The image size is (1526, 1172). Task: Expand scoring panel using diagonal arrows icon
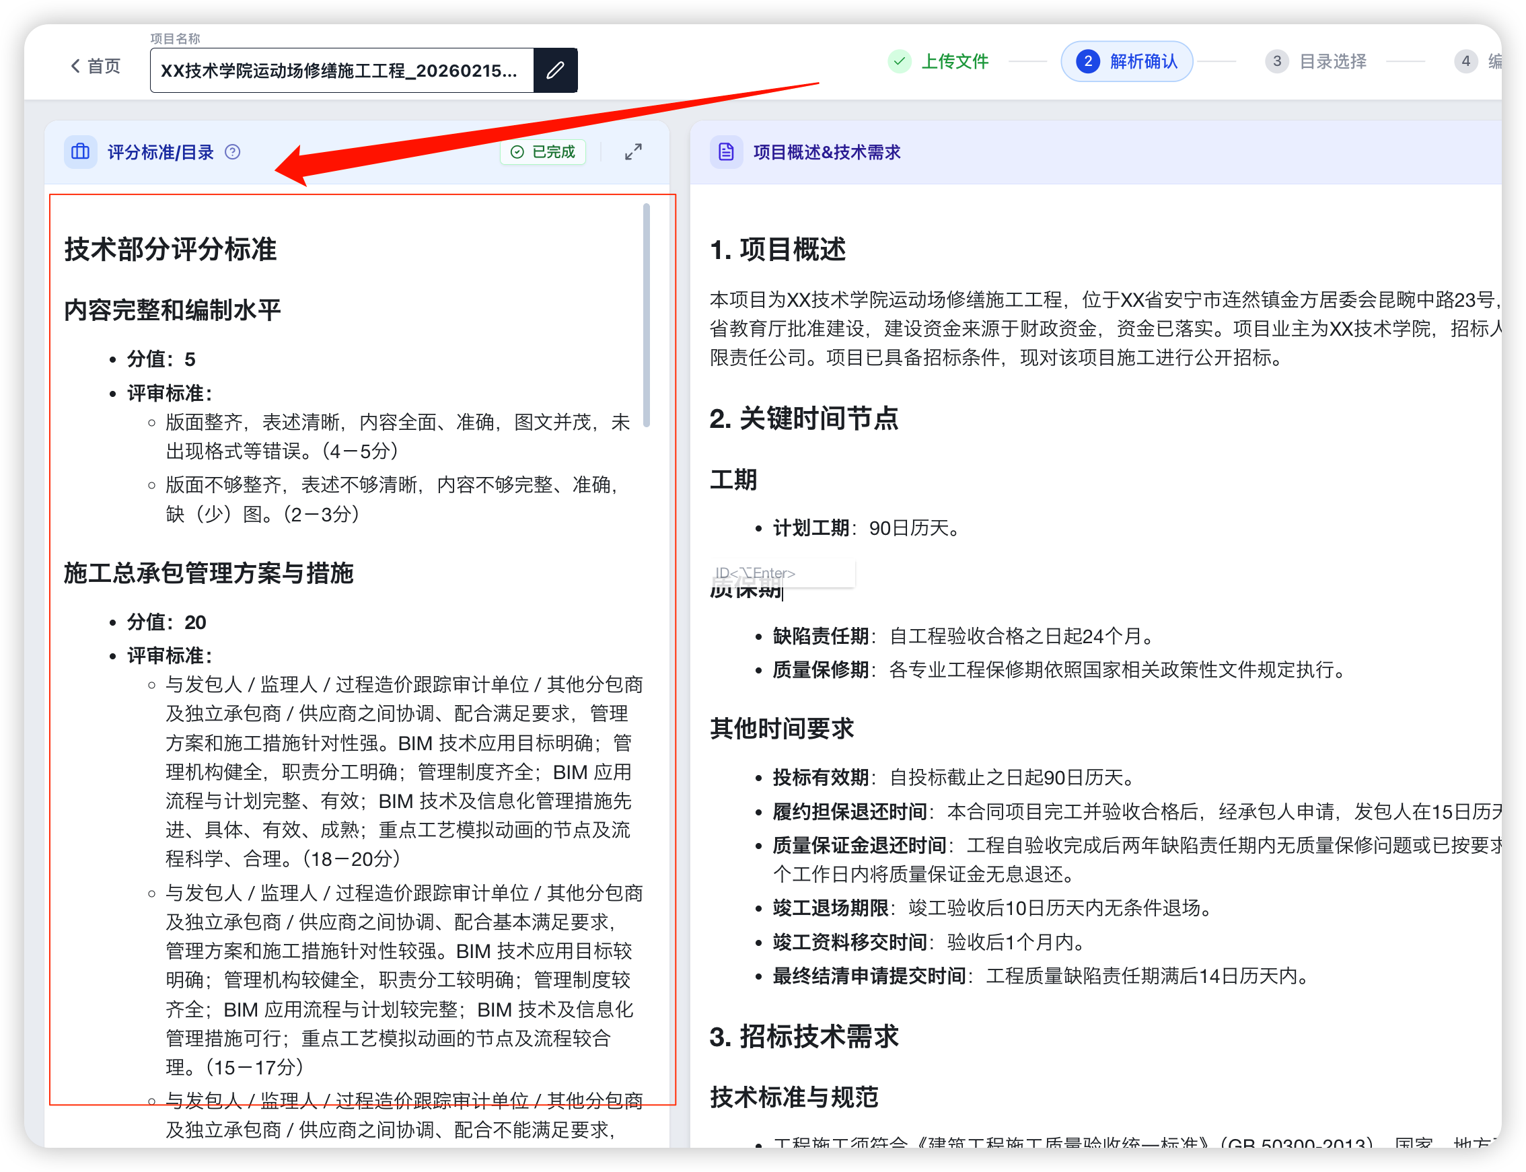[632, 152]
